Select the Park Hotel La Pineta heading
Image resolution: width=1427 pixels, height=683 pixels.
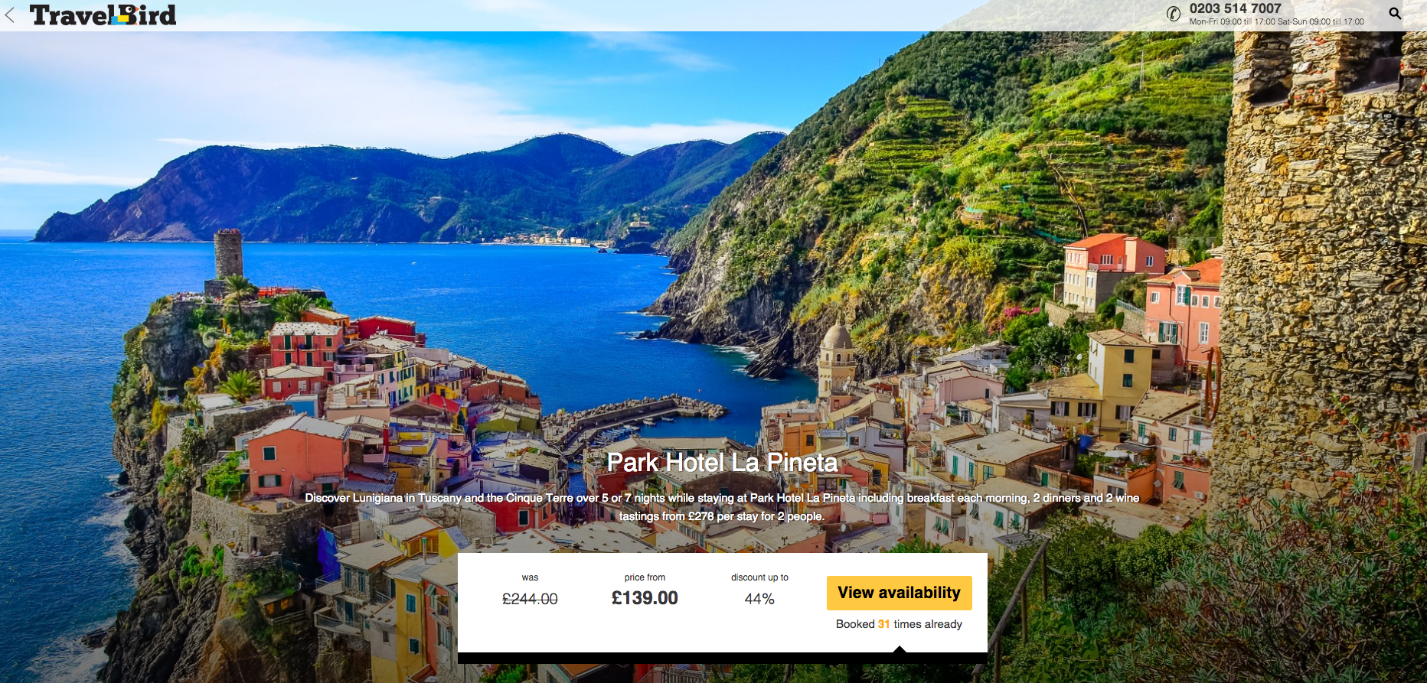(722, 462)
